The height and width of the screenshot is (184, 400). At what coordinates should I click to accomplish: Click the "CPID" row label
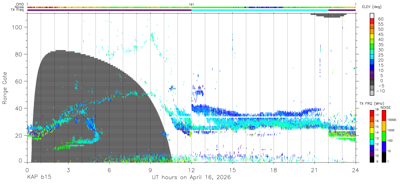pyautogui.click(x=20, y=4)
